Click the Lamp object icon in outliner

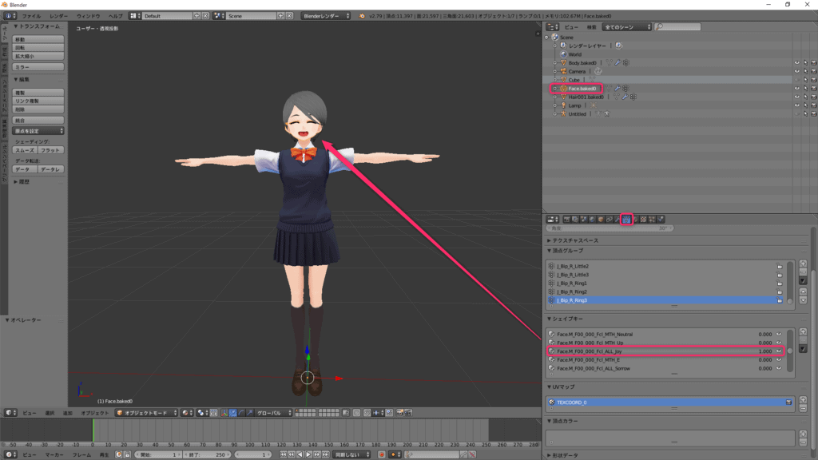(563, 105)
